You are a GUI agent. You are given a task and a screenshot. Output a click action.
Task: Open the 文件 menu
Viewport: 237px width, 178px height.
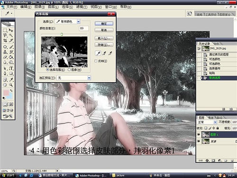click(12, 7)
